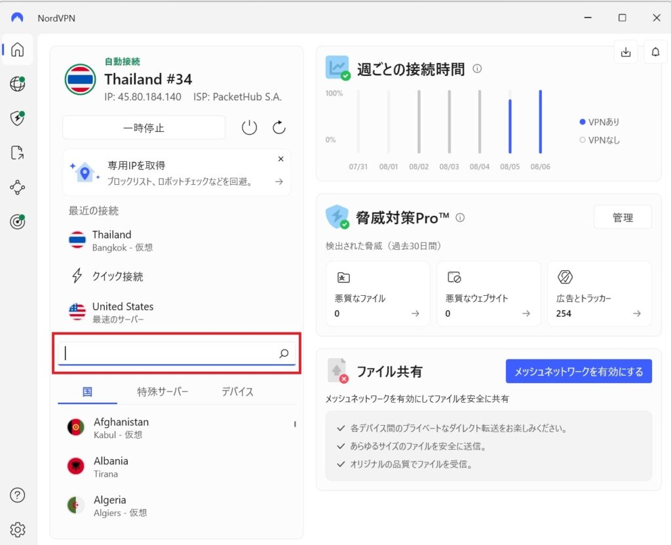Click the 一時停止 pause button

[144, 128]
